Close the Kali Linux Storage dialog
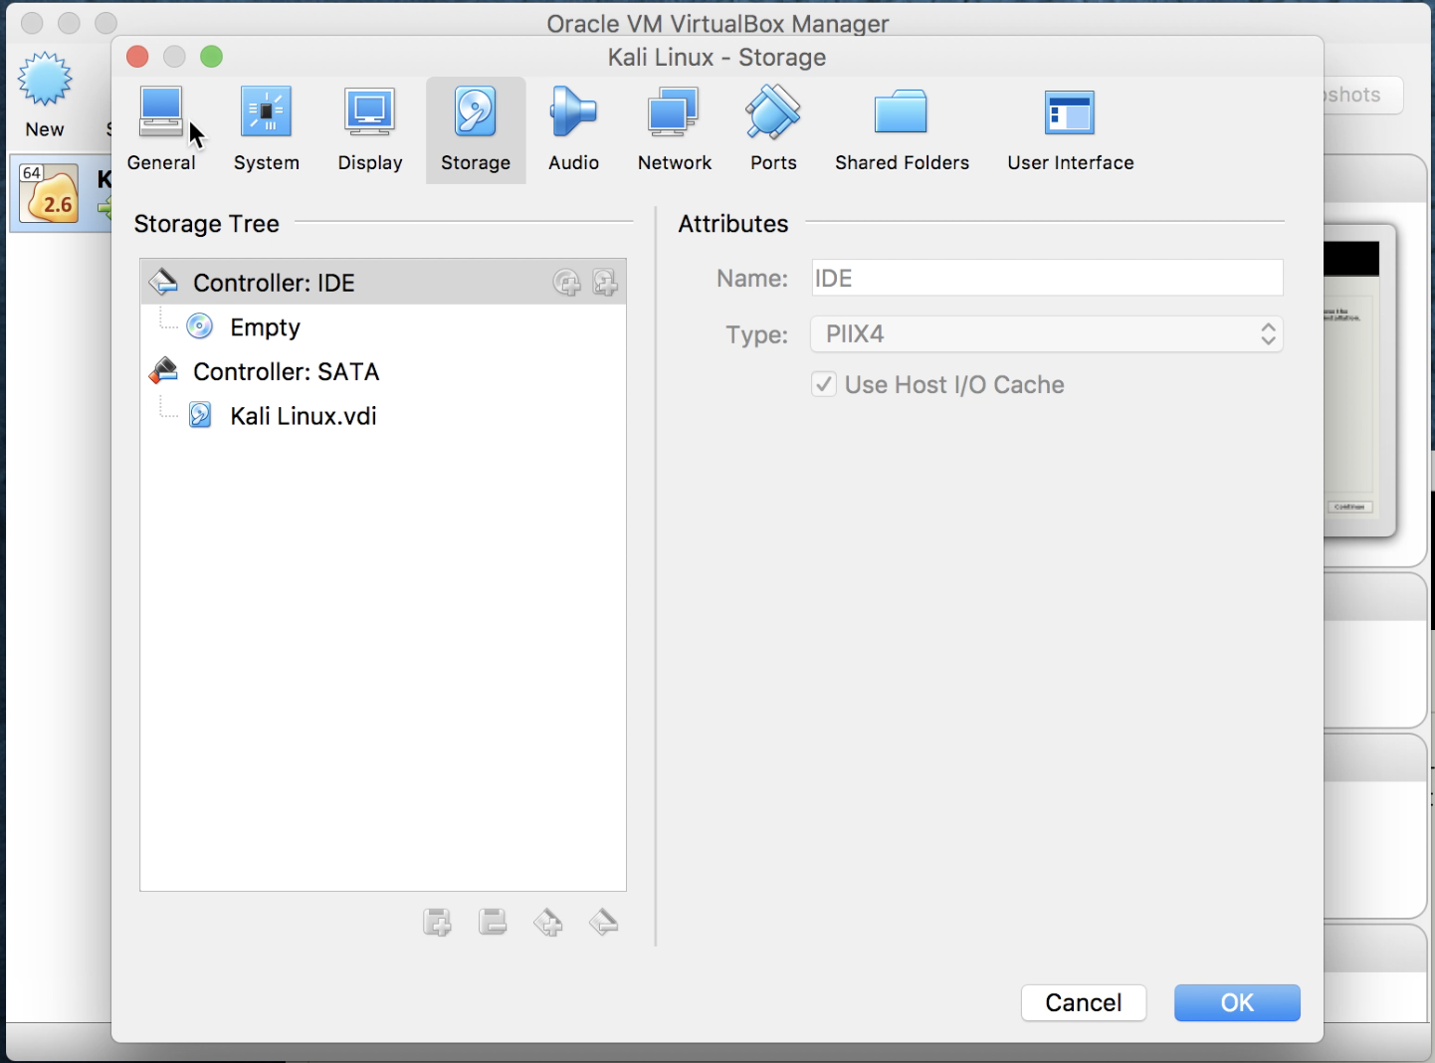The width and height of the screenshot is (1435, 1063). 137,57
